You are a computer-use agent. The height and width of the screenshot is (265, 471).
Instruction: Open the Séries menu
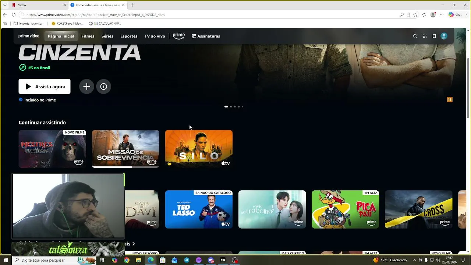[x=107, y=36]
